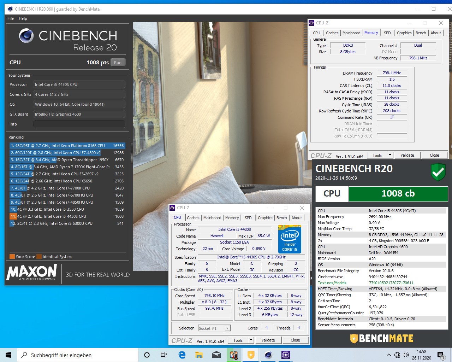Open the File menu in Cinebench
The height and width of the screenshot is (362, 452).
point(11,18)
